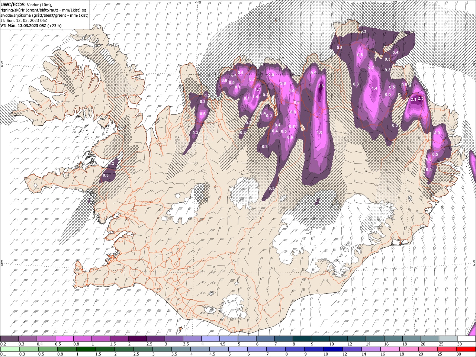This screenshot has width=476, height=357.
Task: Click the UWC/ECDS title text
Action: pyautogui.click(x=13, y=4)
